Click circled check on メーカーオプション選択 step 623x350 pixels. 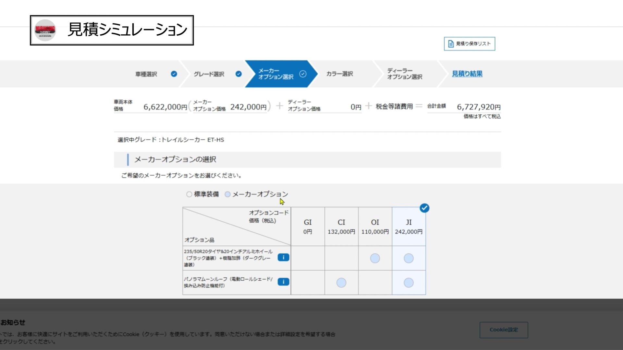coord(303,74)
